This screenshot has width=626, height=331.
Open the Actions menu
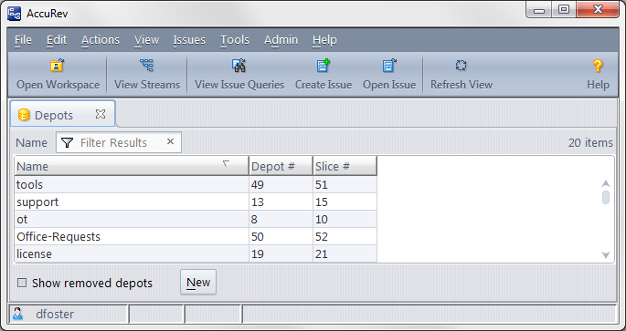[x=101, y=40]
